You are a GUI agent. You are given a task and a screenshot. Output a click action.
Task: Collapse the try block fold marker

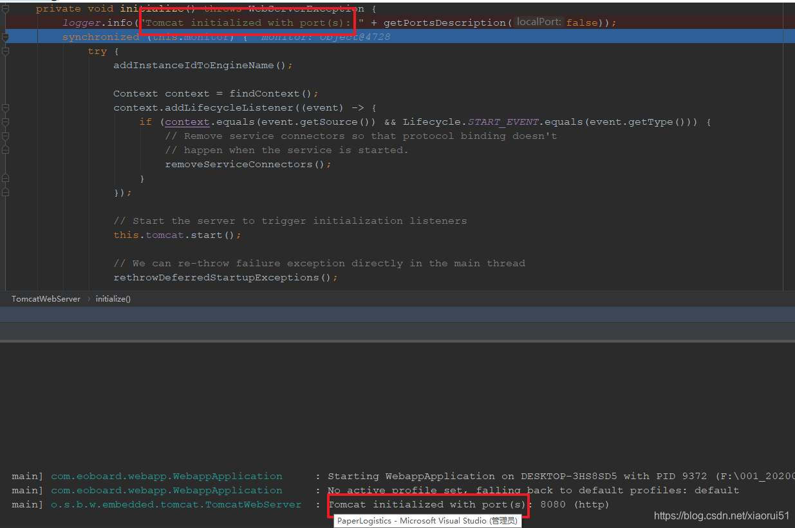5,51
